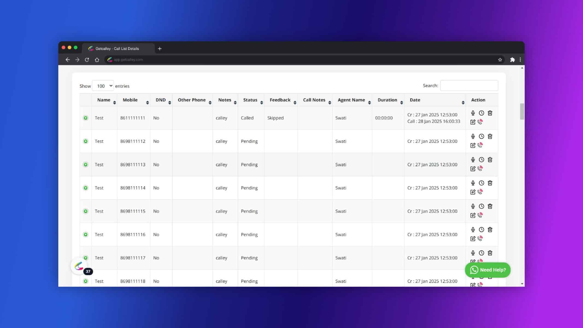The height and width of the screenshot is (328, 583).
Task: Expand row details for 8698111112
Action: coord(86,141)
